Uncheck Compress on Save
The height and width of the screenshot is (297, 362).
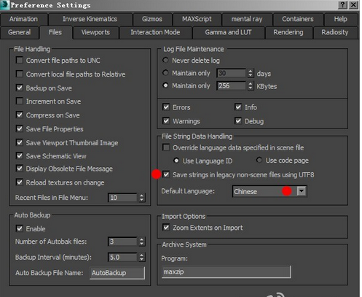click(20, 115)
